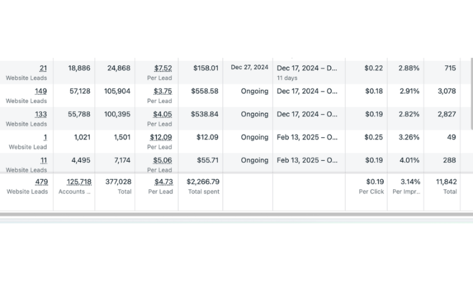
Task: Click the $5.06 per lead value
Action: coord(163,160)
